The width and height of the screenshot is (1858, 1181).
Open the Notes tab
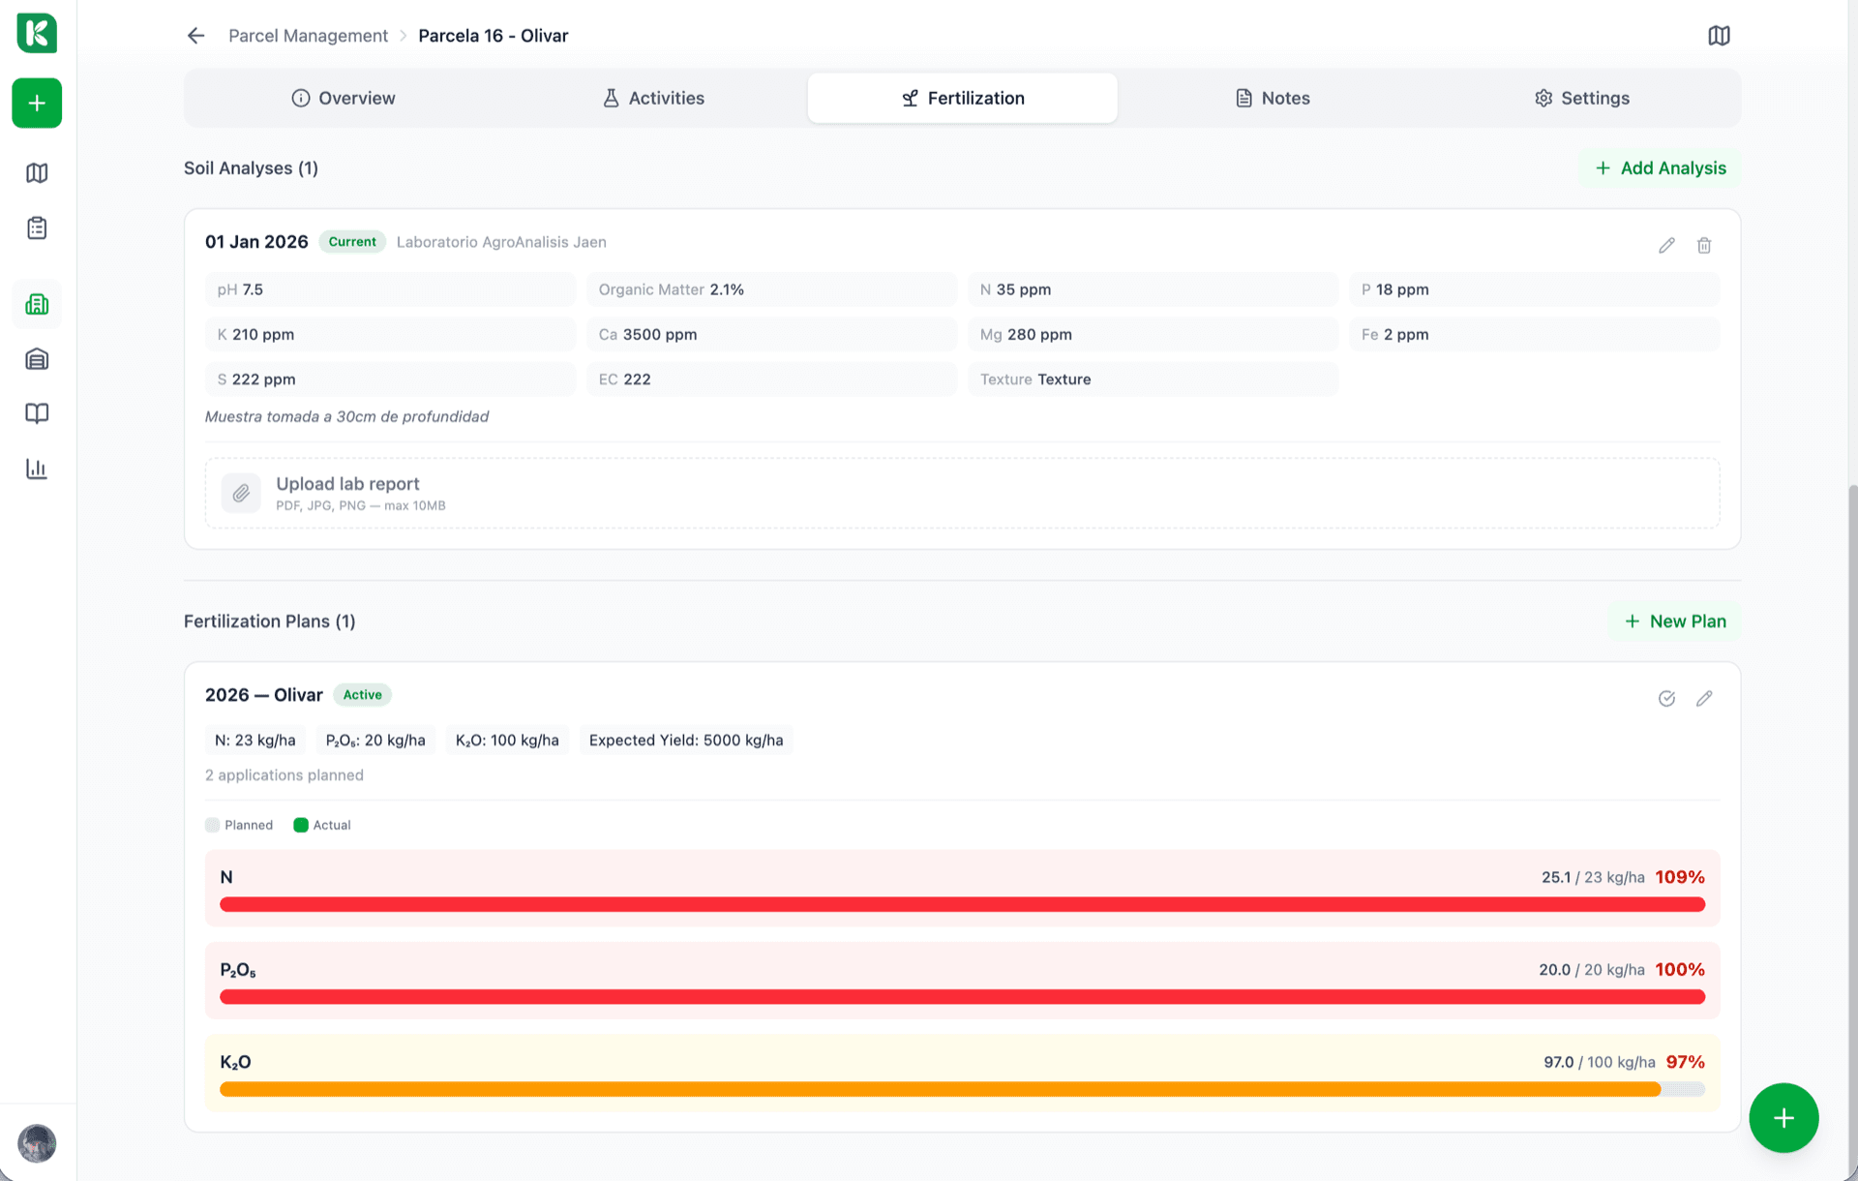(1273, 98)
